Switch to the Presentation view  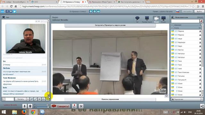[147, 19]
